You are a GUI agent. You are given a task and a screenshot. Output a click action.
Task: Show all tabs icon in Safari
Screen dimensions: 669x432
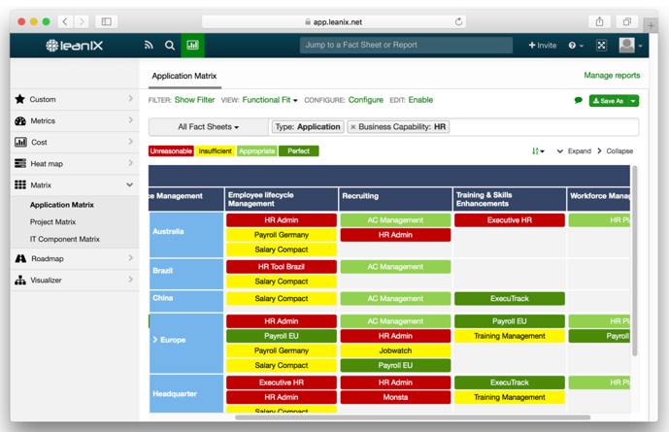[626, 21]
